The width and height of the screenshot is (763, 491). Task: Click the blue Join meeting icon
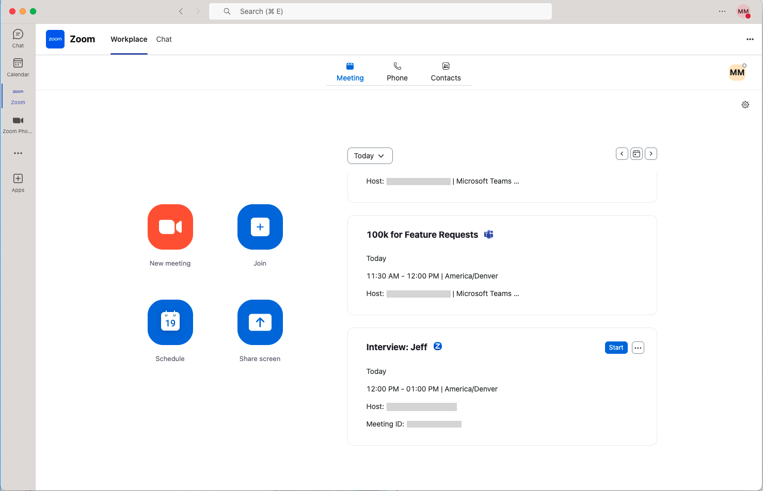(x=260, y=227)
